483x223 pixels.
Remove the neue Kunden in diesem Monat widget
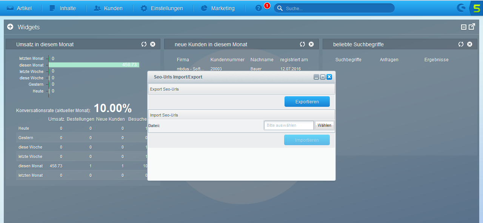click(x=311, y=44)
